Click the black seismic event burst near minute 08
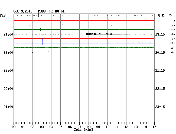 click(x=91, y=34)
